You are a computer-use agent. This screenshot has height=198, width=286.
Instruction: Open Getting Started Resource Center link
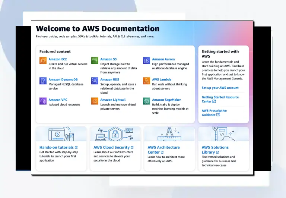pos(220,99)
